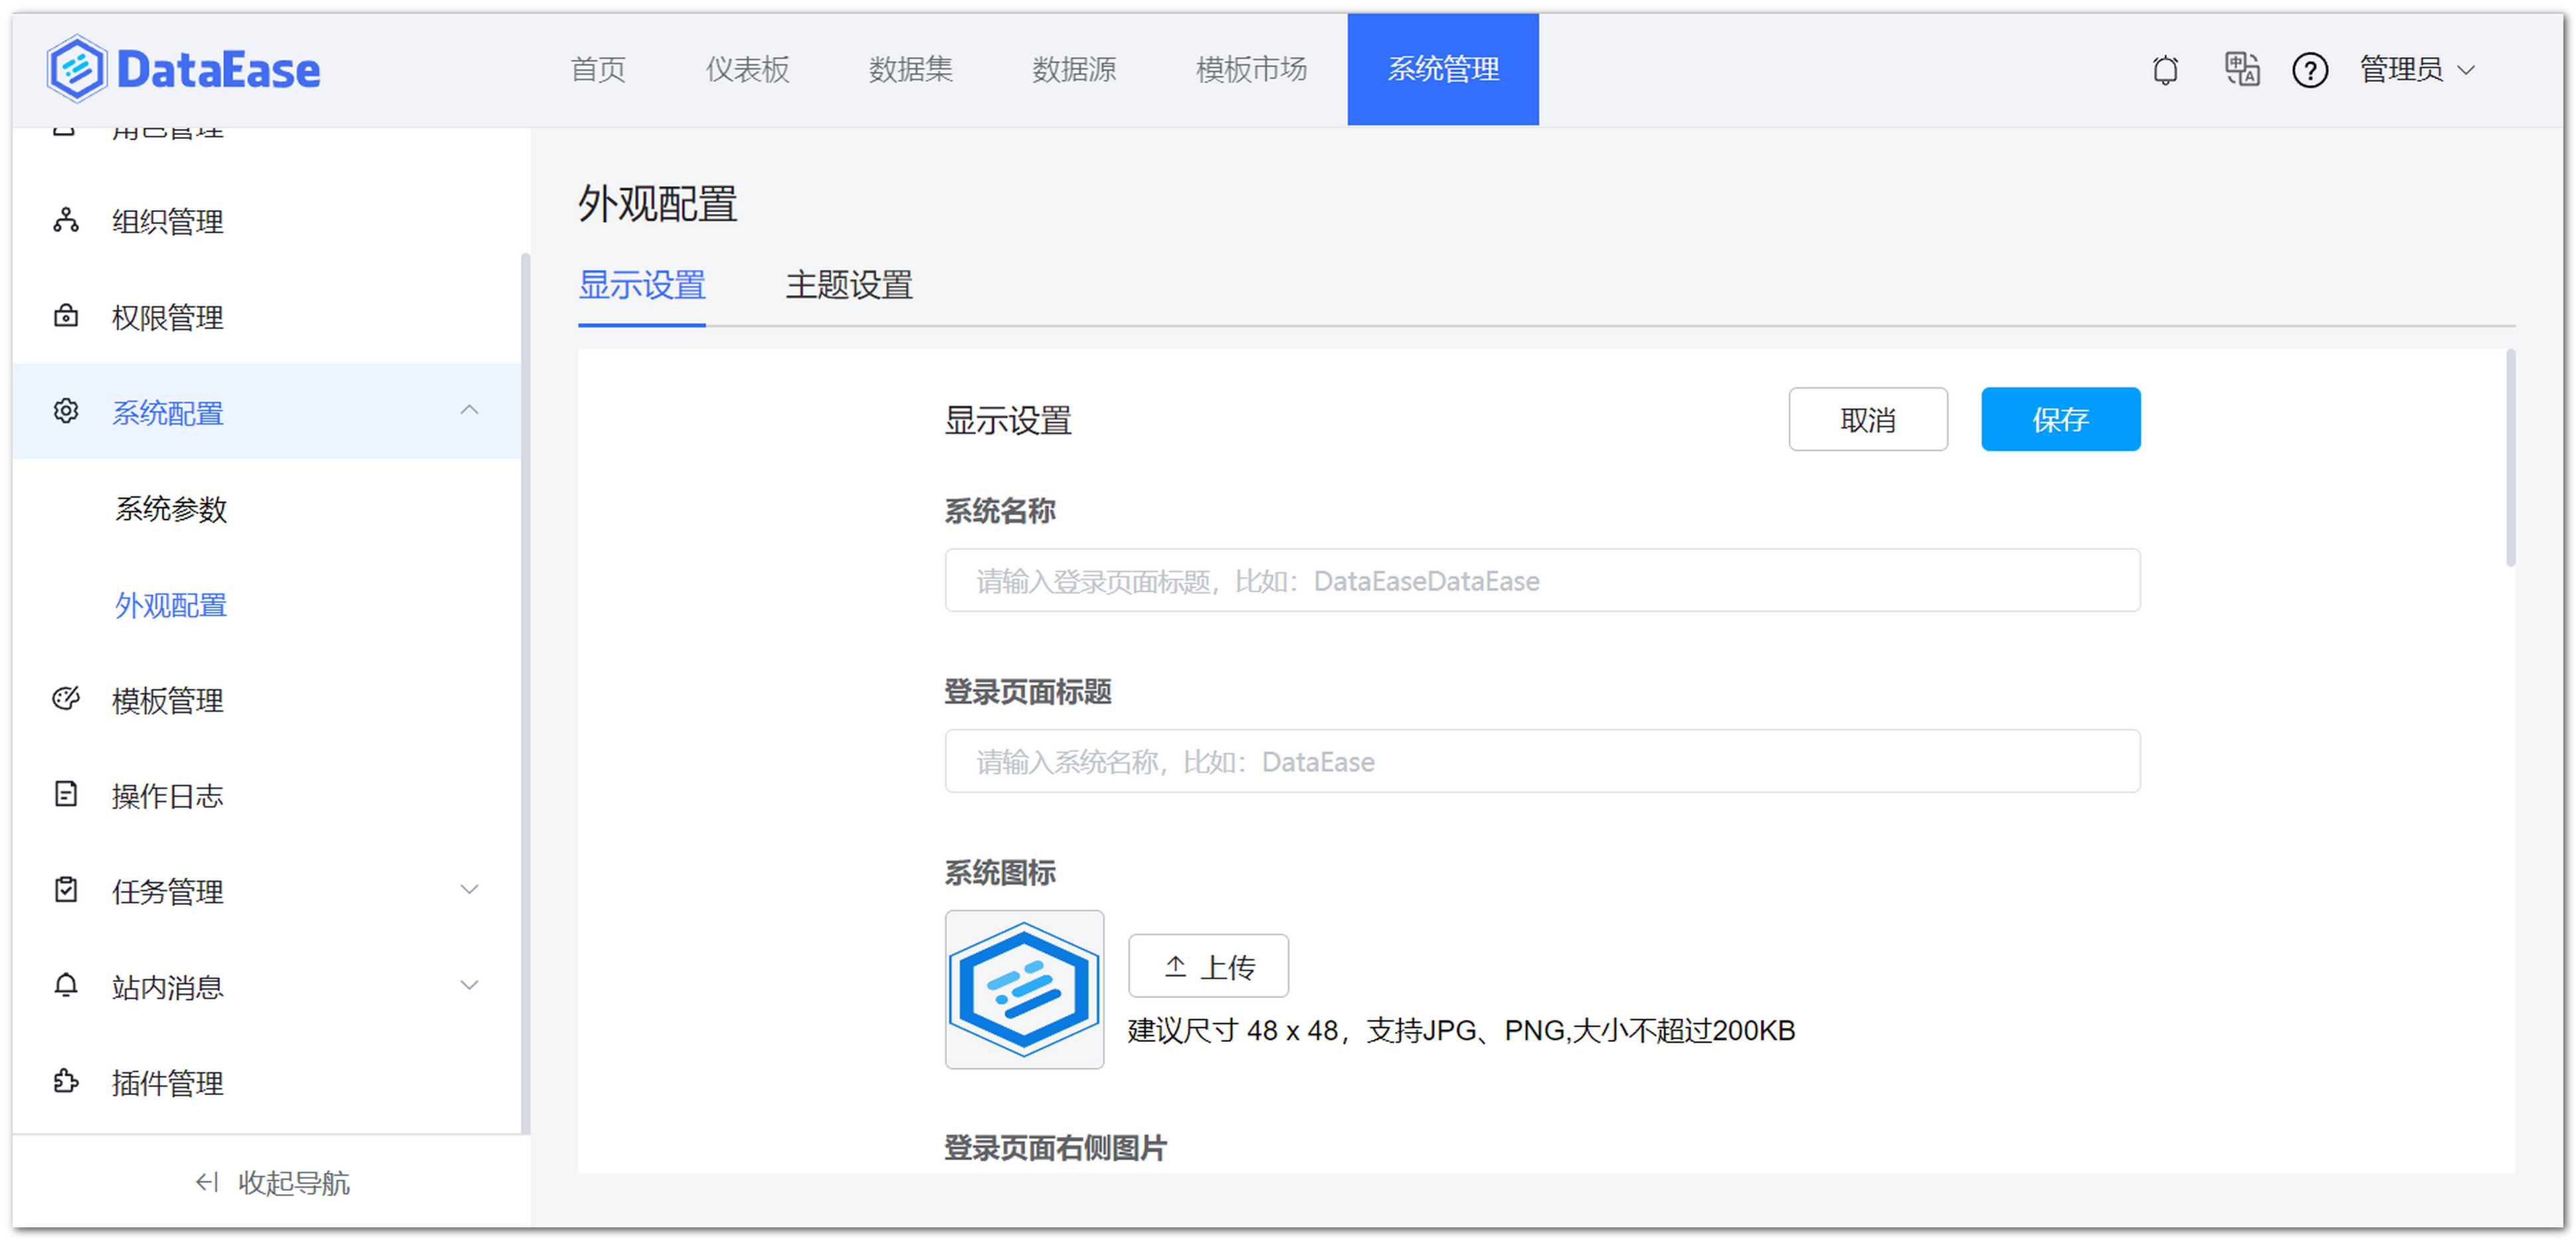Screen dimensions: 2576x1240
Task: Click the 插件管理 puzzle icon
Action: point(66,1082)
